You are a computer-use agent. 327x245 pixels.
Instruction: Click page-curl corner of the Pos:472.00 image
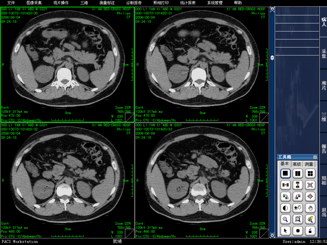tap(129, 118)
